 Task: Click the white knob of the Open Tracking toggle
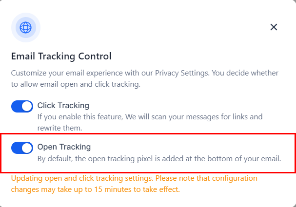click(x=27, y=148)
